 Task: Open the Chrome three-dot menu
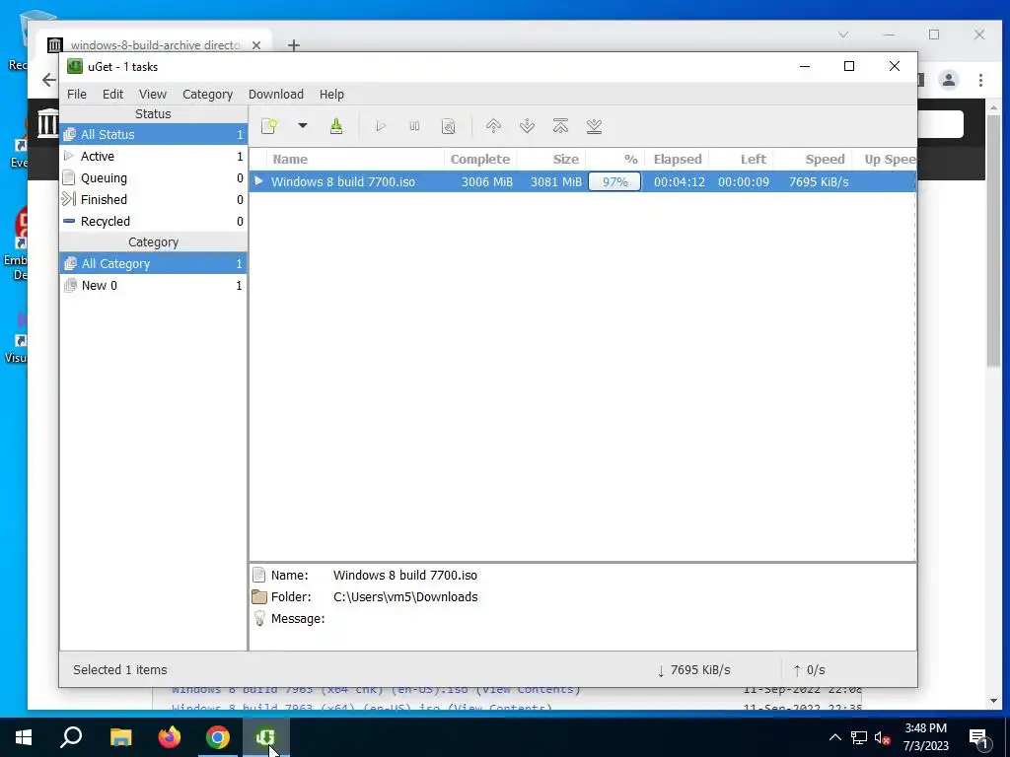[980, 80]
